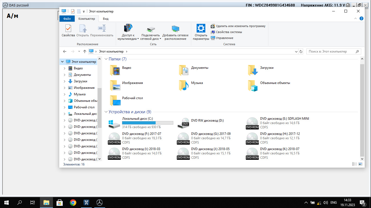Collapse the Папки (7) group
The image size is (371, 208).
[106, 59]
